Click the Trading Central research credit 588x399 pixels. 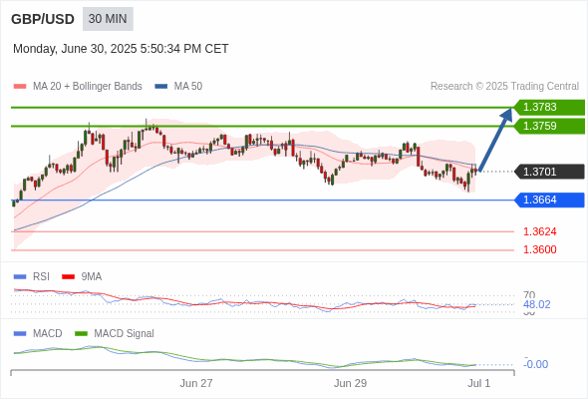(504, 87)
